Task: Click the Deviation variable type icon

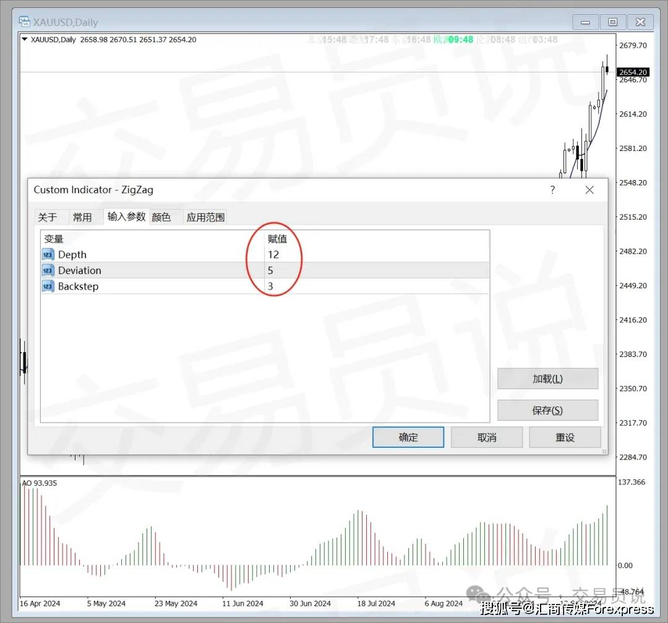Action: [48, 270]
